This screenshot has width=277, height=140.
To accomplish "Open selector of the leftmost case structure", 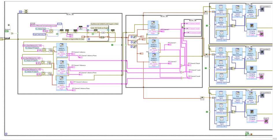I will click(x=70, y=14).
